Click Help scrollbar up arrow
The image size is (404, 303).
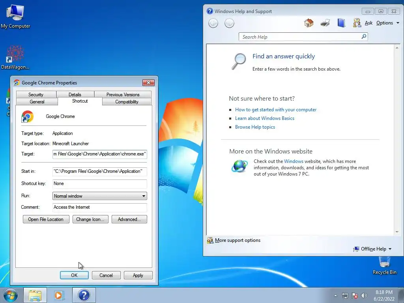point(397,48)
